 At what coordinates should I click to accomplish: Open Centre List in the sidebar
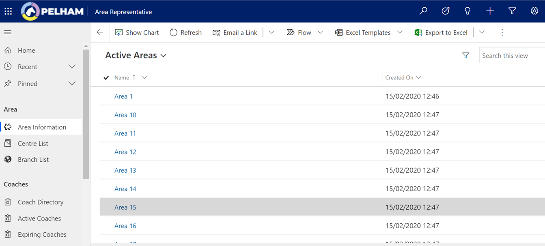33,143
